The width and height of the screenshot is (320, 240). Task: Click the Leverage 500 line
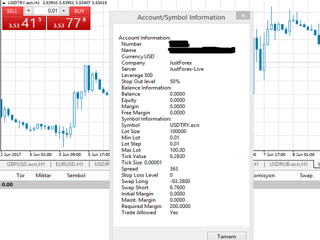pos(137,75)
